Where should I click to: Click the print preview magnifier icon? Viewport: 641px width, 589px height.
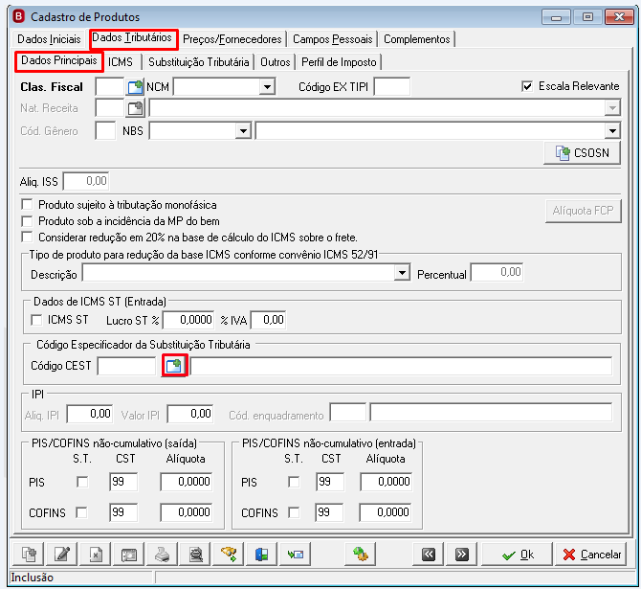click(x=196, y=555)
